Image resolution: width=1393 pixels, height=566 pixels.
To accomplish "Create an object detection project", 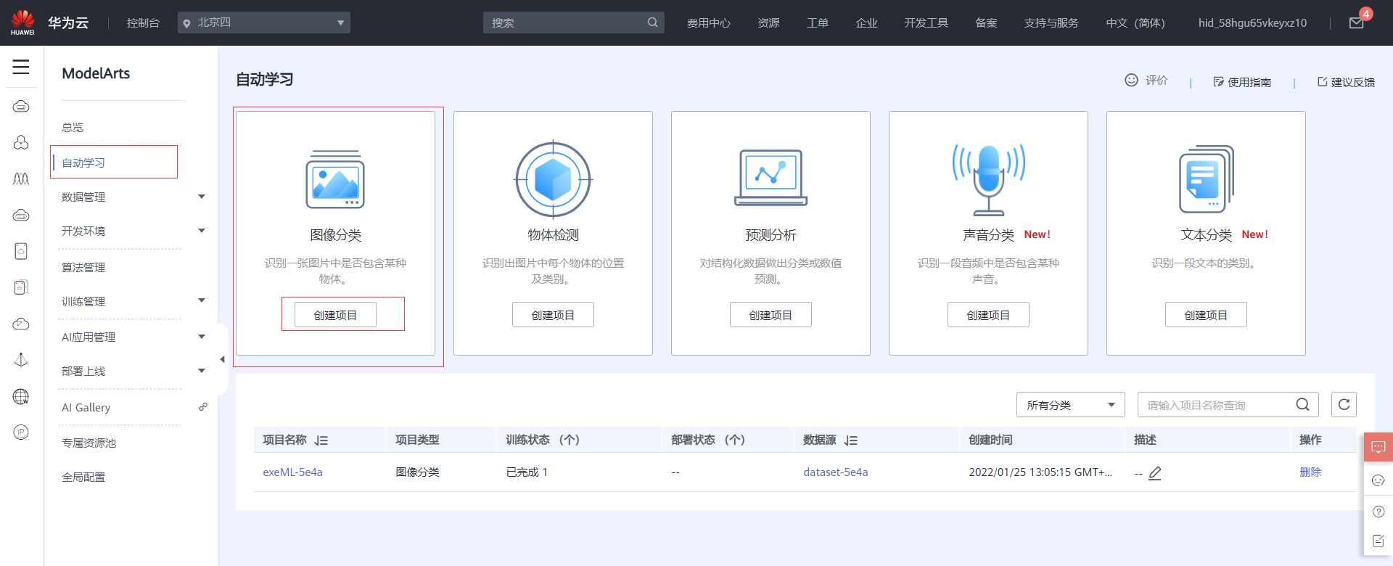I will coord(553,315).
